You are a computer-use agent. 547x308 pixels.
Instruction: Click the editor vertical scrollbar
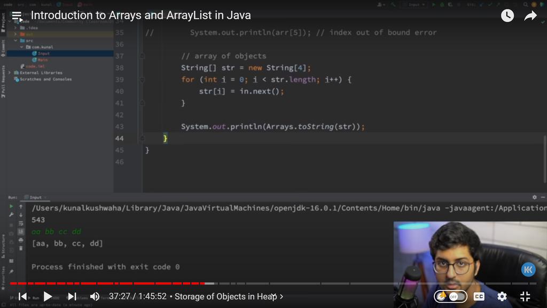(545, 159)
